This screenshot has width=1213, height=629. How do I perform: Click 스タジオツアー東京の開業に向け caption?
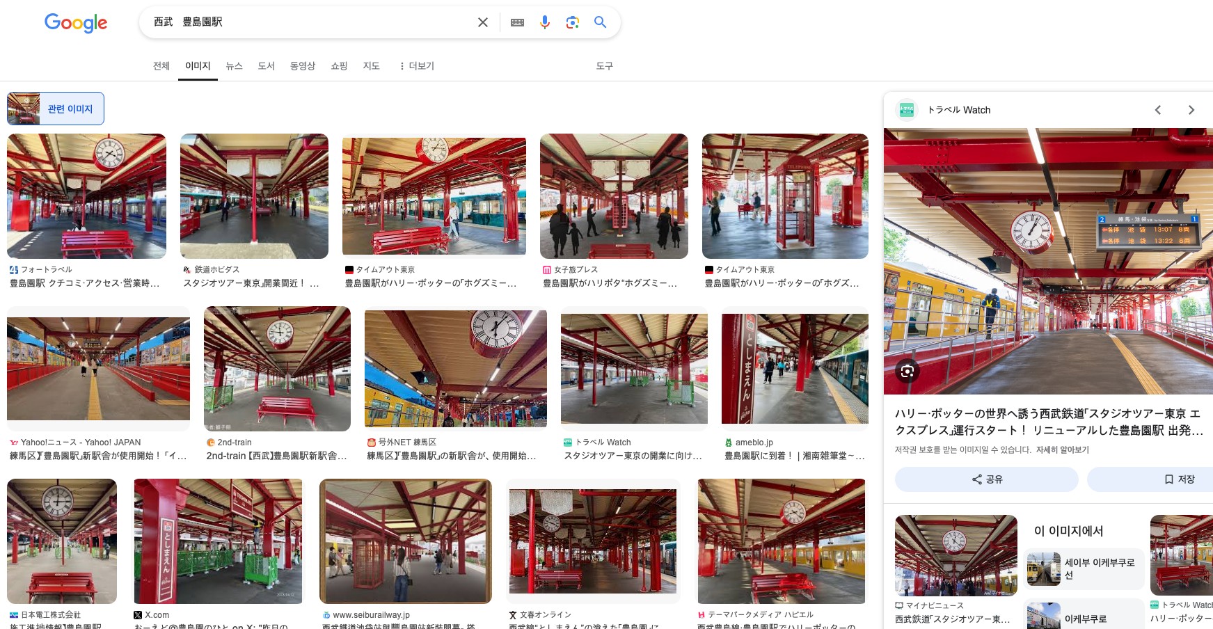[x=633, y=456]
